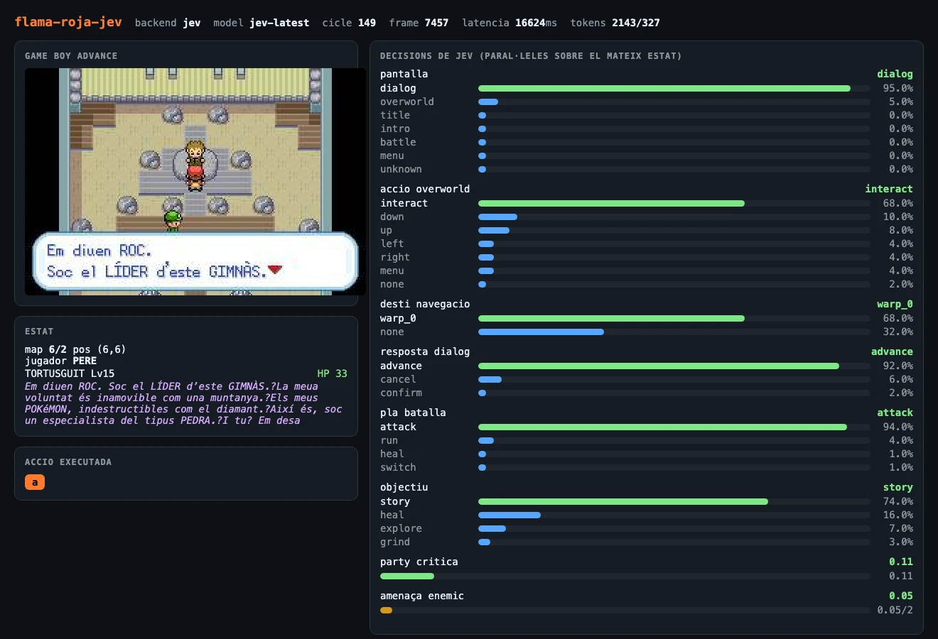
Task: Click the "ACCIO EXECUTADA" panel heading
Action: click(68, 462)
